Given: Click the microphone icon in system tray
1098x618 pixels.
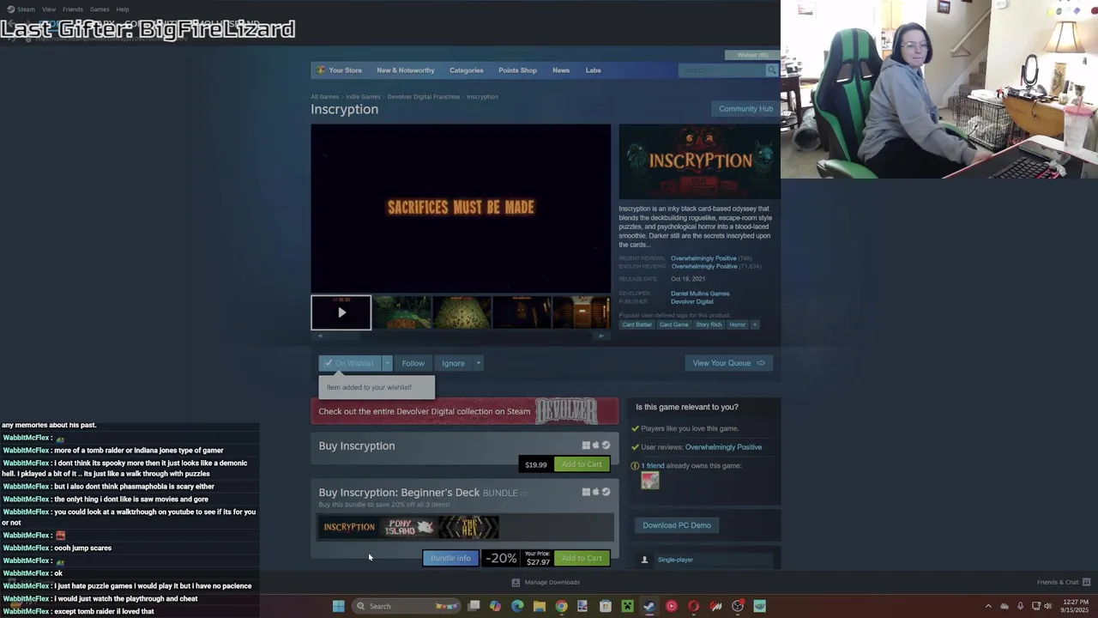Looking at the screenshot, I should point(1021,606).
